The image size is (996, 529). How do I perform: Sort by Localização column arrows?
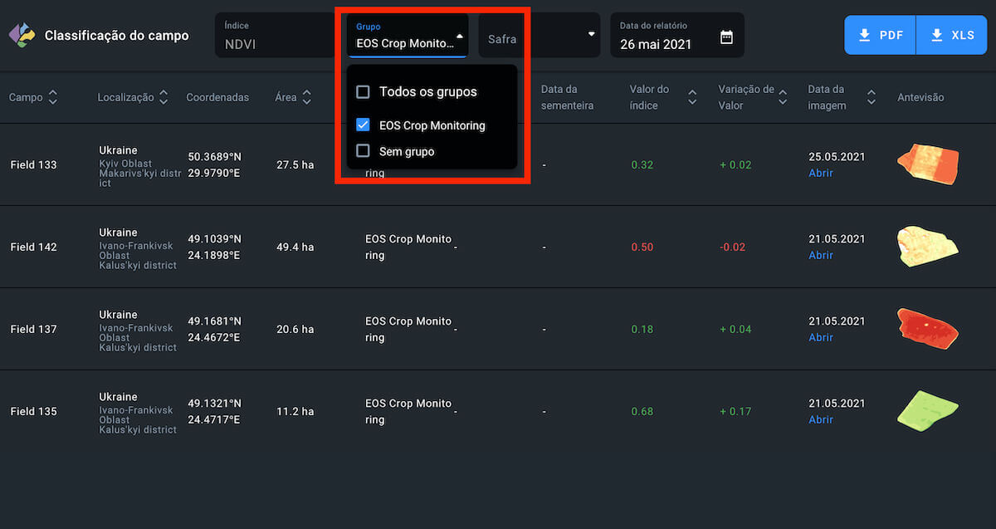[x=164, y=97]
